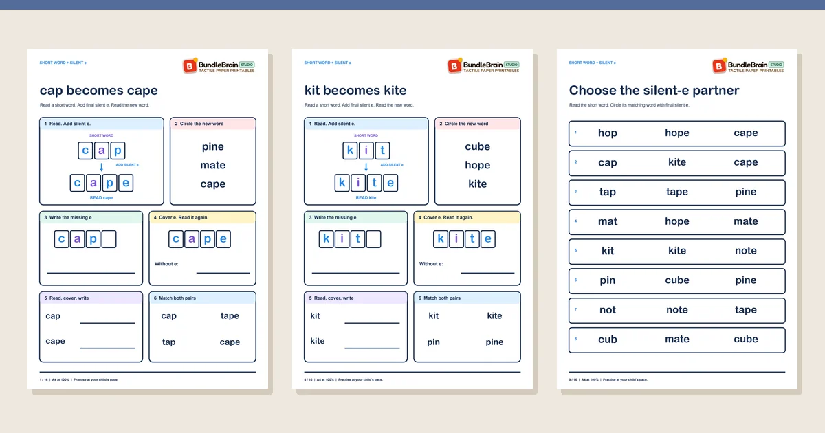This screenshot has height=433, width=825.
Task: Click 'cube' in row 8 of the partner page
Action: (746, 339)
